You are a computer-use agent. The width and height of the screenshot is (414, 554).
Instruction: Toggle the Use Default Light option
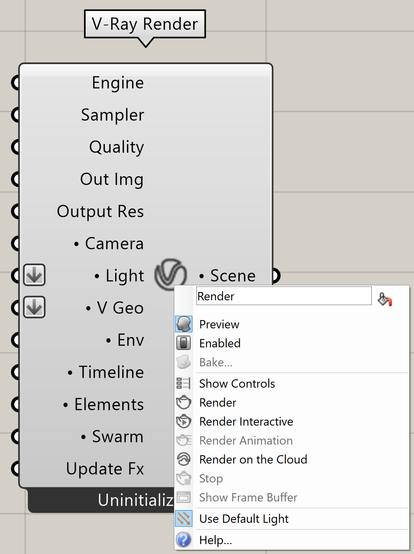(x=291, y=518)
